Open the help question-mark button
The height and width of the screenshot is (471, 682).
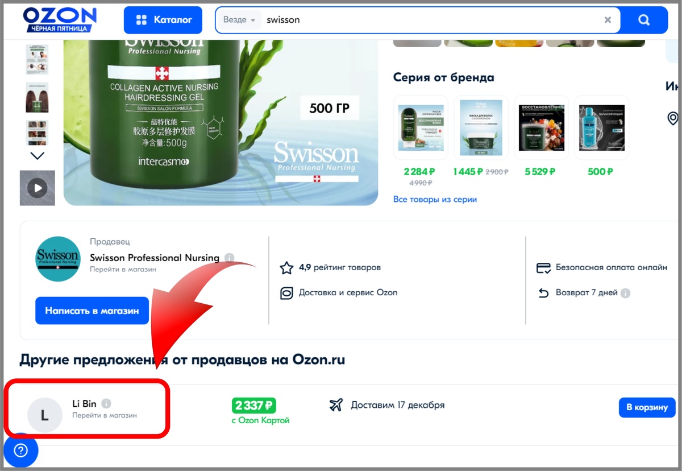point(21,451)
